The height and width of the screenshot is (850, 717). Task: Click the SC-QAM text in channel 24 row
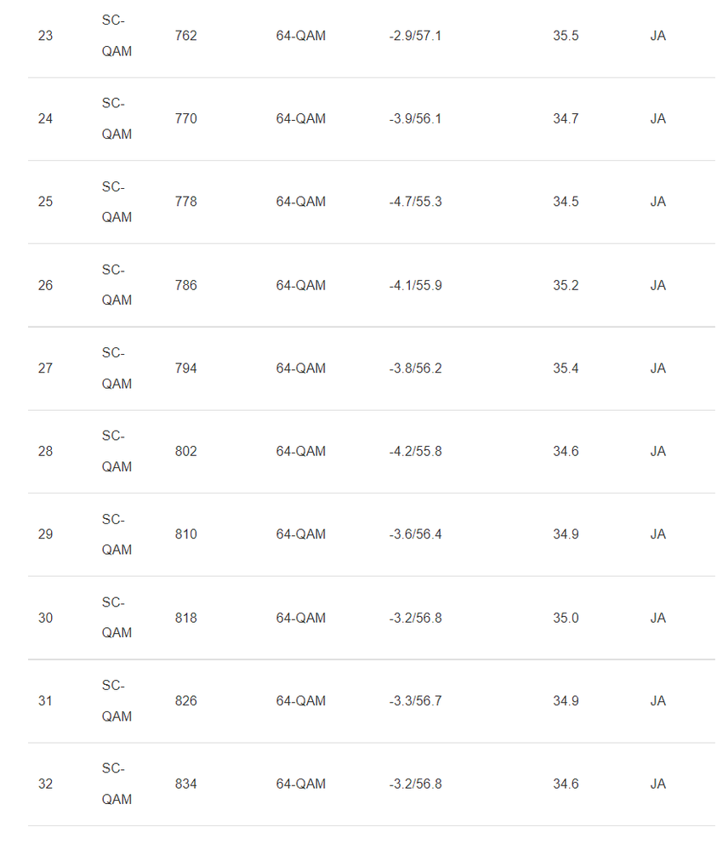[117, 118]
